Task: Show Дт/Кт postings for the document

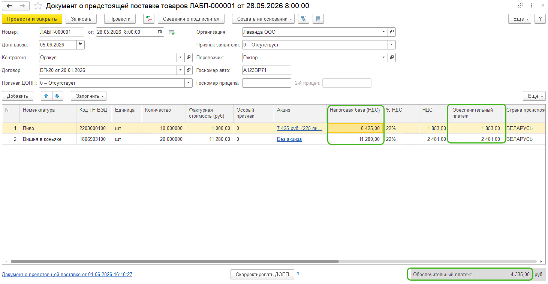Action: [x=149, y=19]
